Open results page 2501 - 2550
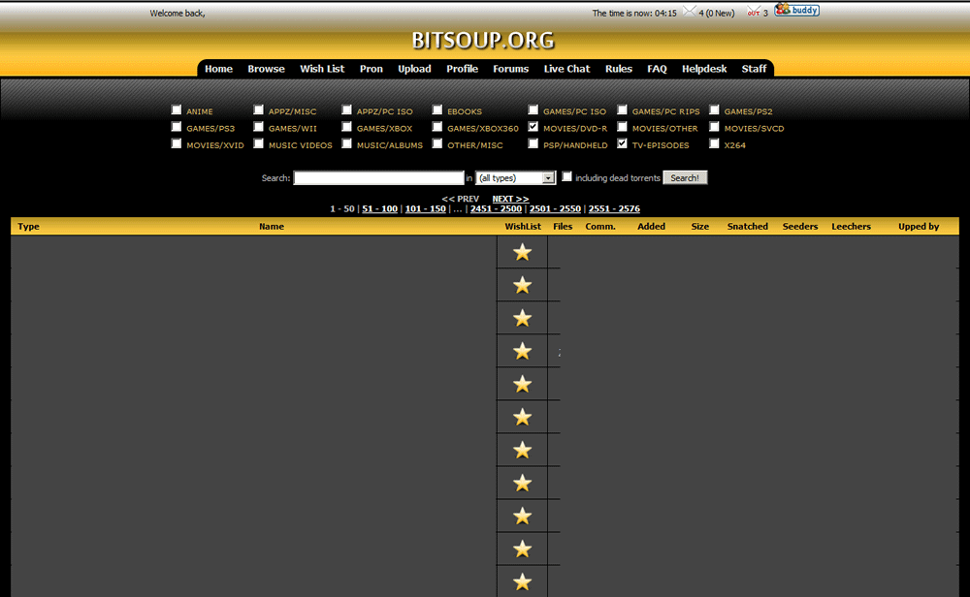 [x=555, y=209]
